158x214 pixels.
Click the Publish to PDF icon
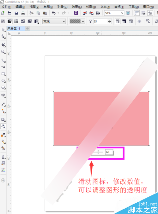coord(98,13)
